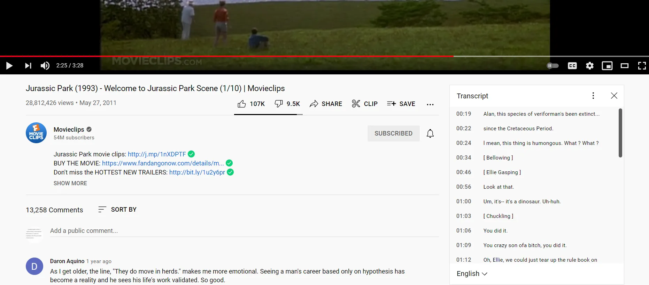Viewport: 649px width, 285px height.
Task: Open fandangonow.com BUY THE MOVIE link
Action: click(x=163, y=163)
